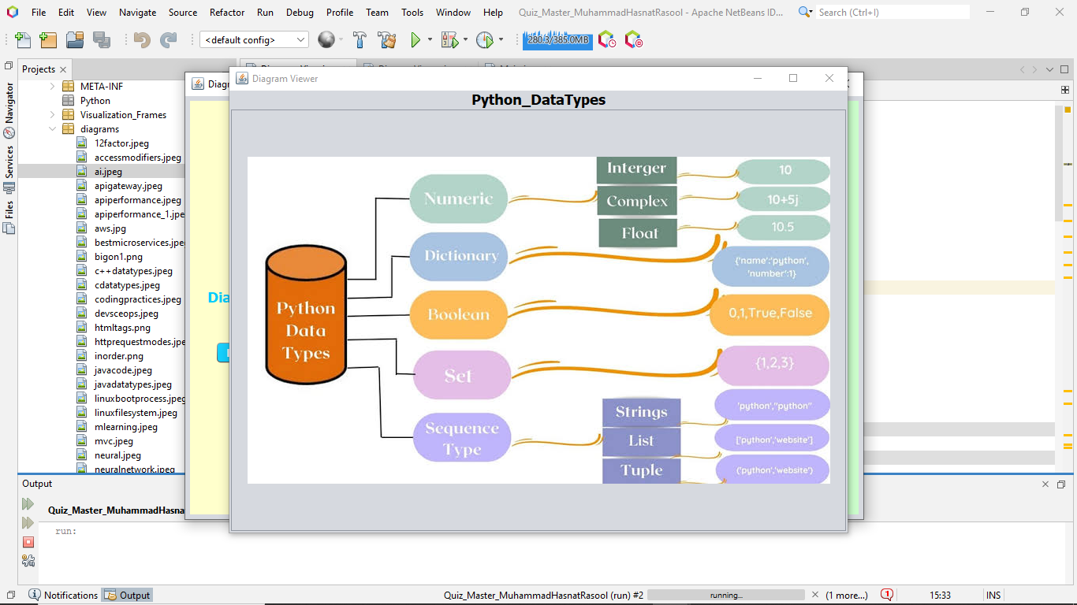Viewport: 1077px width, 605px height.
Task: Open the Debug menu
Action: coord(300,12)
